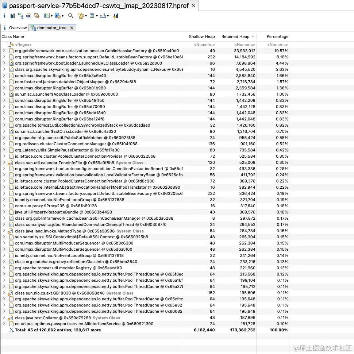Image resolution: width=354 pixels, height=354 pixels.
Task: Expand the SynchronizedStack @ 0x65dcadae0 row
Action: [4, 125]
